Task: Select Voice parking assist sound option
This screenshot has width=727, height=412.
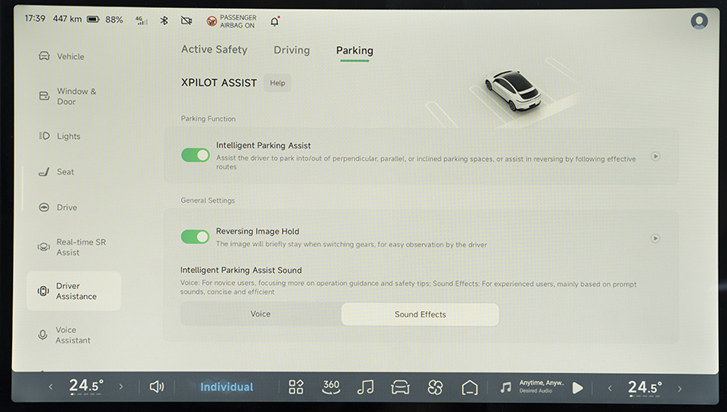Action: point(260,314)
